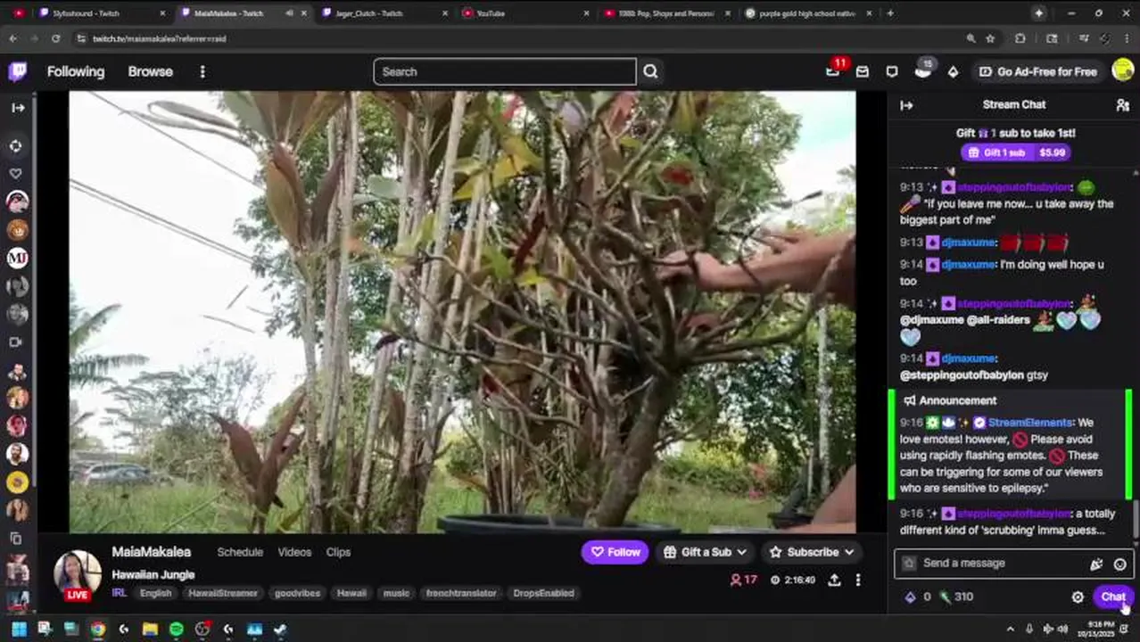Click the For You sidebar icon
1140x642 pixels.
pyautogui.click(x=16, y=145)
